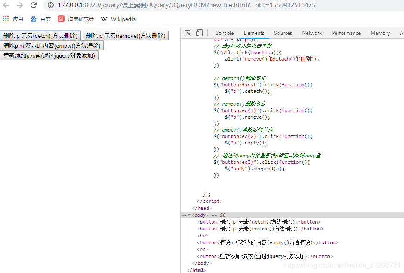Viewport: 404px width, 273px height.
Task: Select the </html> closing tag
Action: point(197,270)
